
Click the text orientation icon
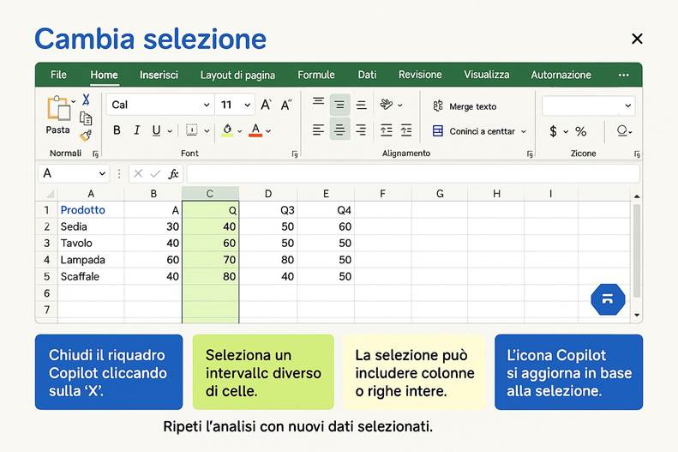pyautogui.click(x=386, y=105)
